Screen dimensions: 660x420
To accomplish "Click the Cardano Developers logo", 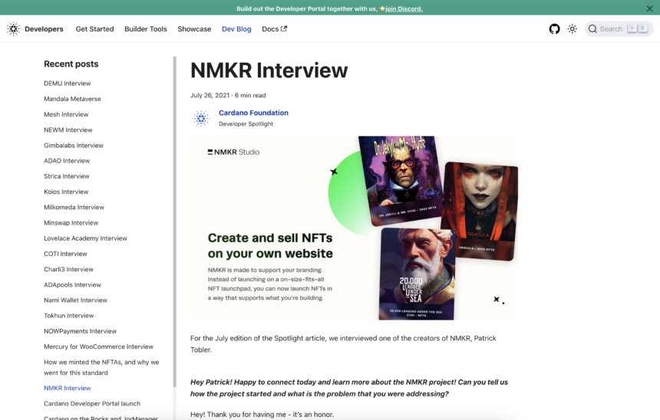I will pos(14,29).
